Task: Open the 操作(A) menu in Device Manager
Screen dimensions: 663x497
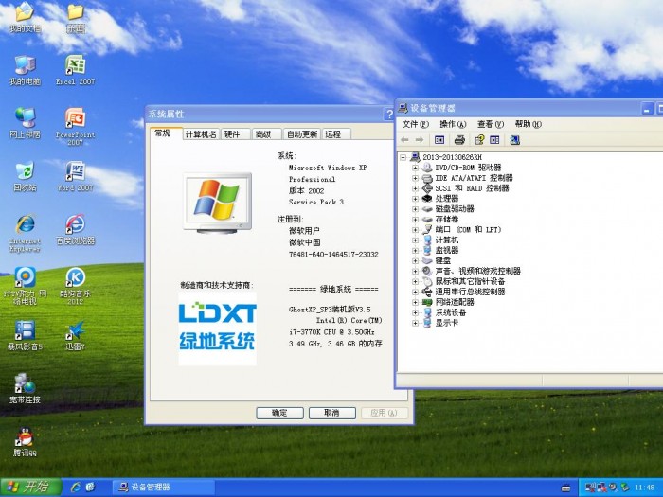Action: point(453,124)
